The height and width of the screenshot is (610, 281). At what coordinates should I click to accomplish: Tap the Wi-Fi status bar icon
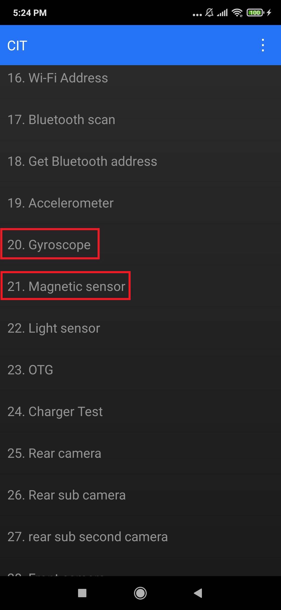(x=237, y=13)
